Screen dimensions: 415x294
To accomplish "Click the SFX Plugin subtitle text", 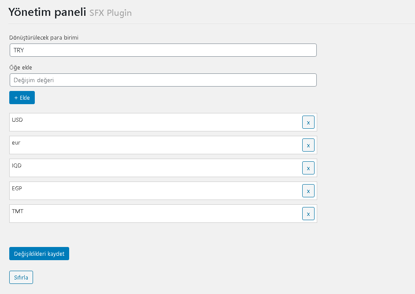I will [x=111, y=13].
